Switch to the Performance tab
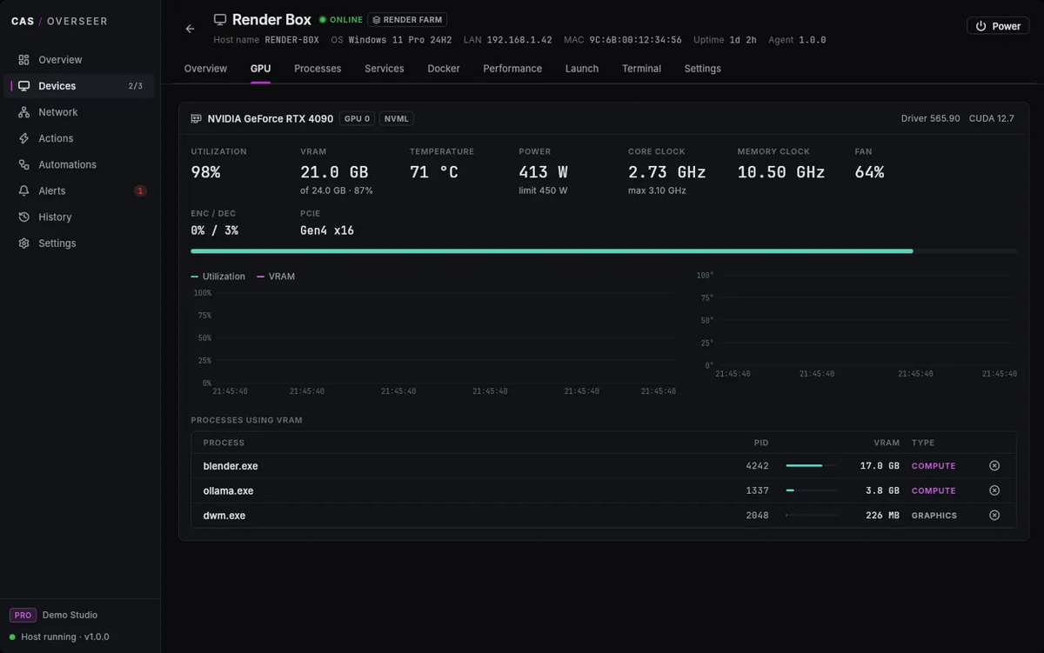The width and height of the screenshot is (1044, 653). point(512,69)
